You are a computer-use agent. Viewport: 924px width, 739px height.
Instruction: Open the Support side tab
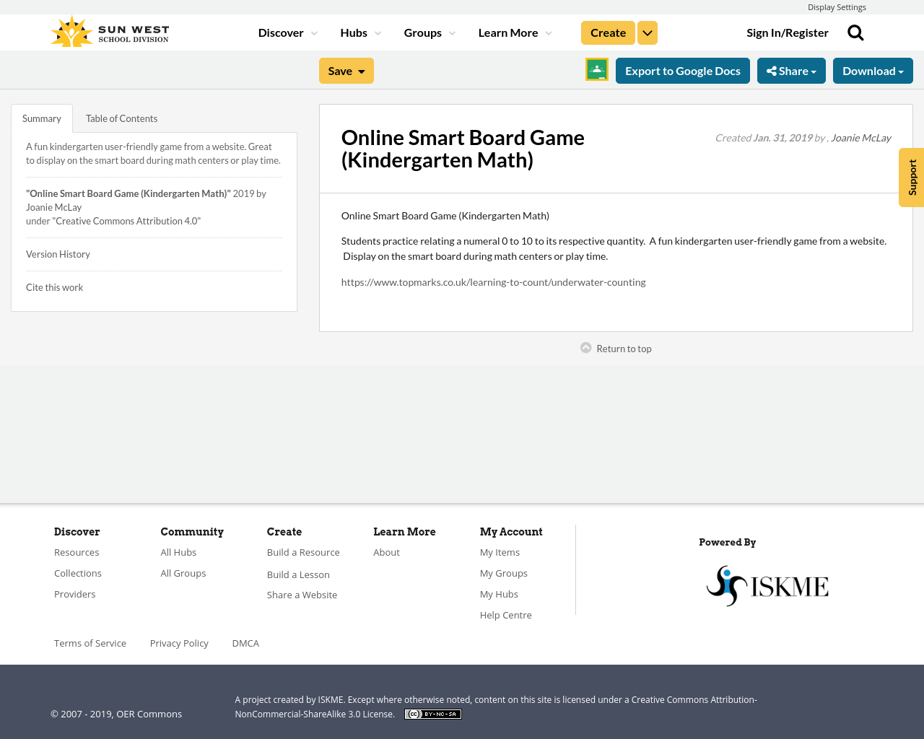(x=912, y=178)
